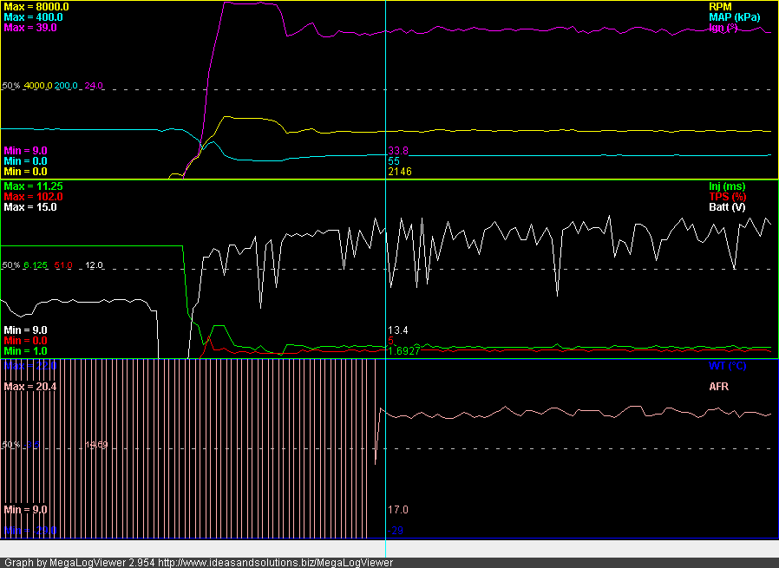Select the red Min = 0.0 TPS label
Screen dimensions: 779x568
pyautogui.click(x=26, y=341)
